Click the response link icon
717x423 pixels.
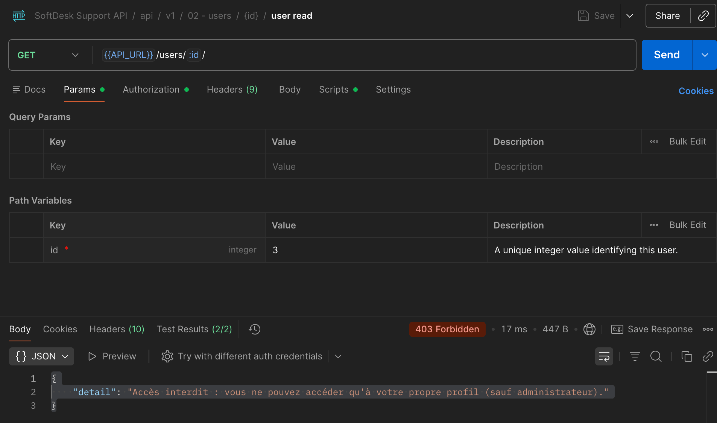pos(708,356)
